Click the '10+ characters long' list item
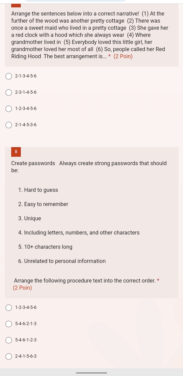This screenshot has height=376, width=183. tap(45, 247)
